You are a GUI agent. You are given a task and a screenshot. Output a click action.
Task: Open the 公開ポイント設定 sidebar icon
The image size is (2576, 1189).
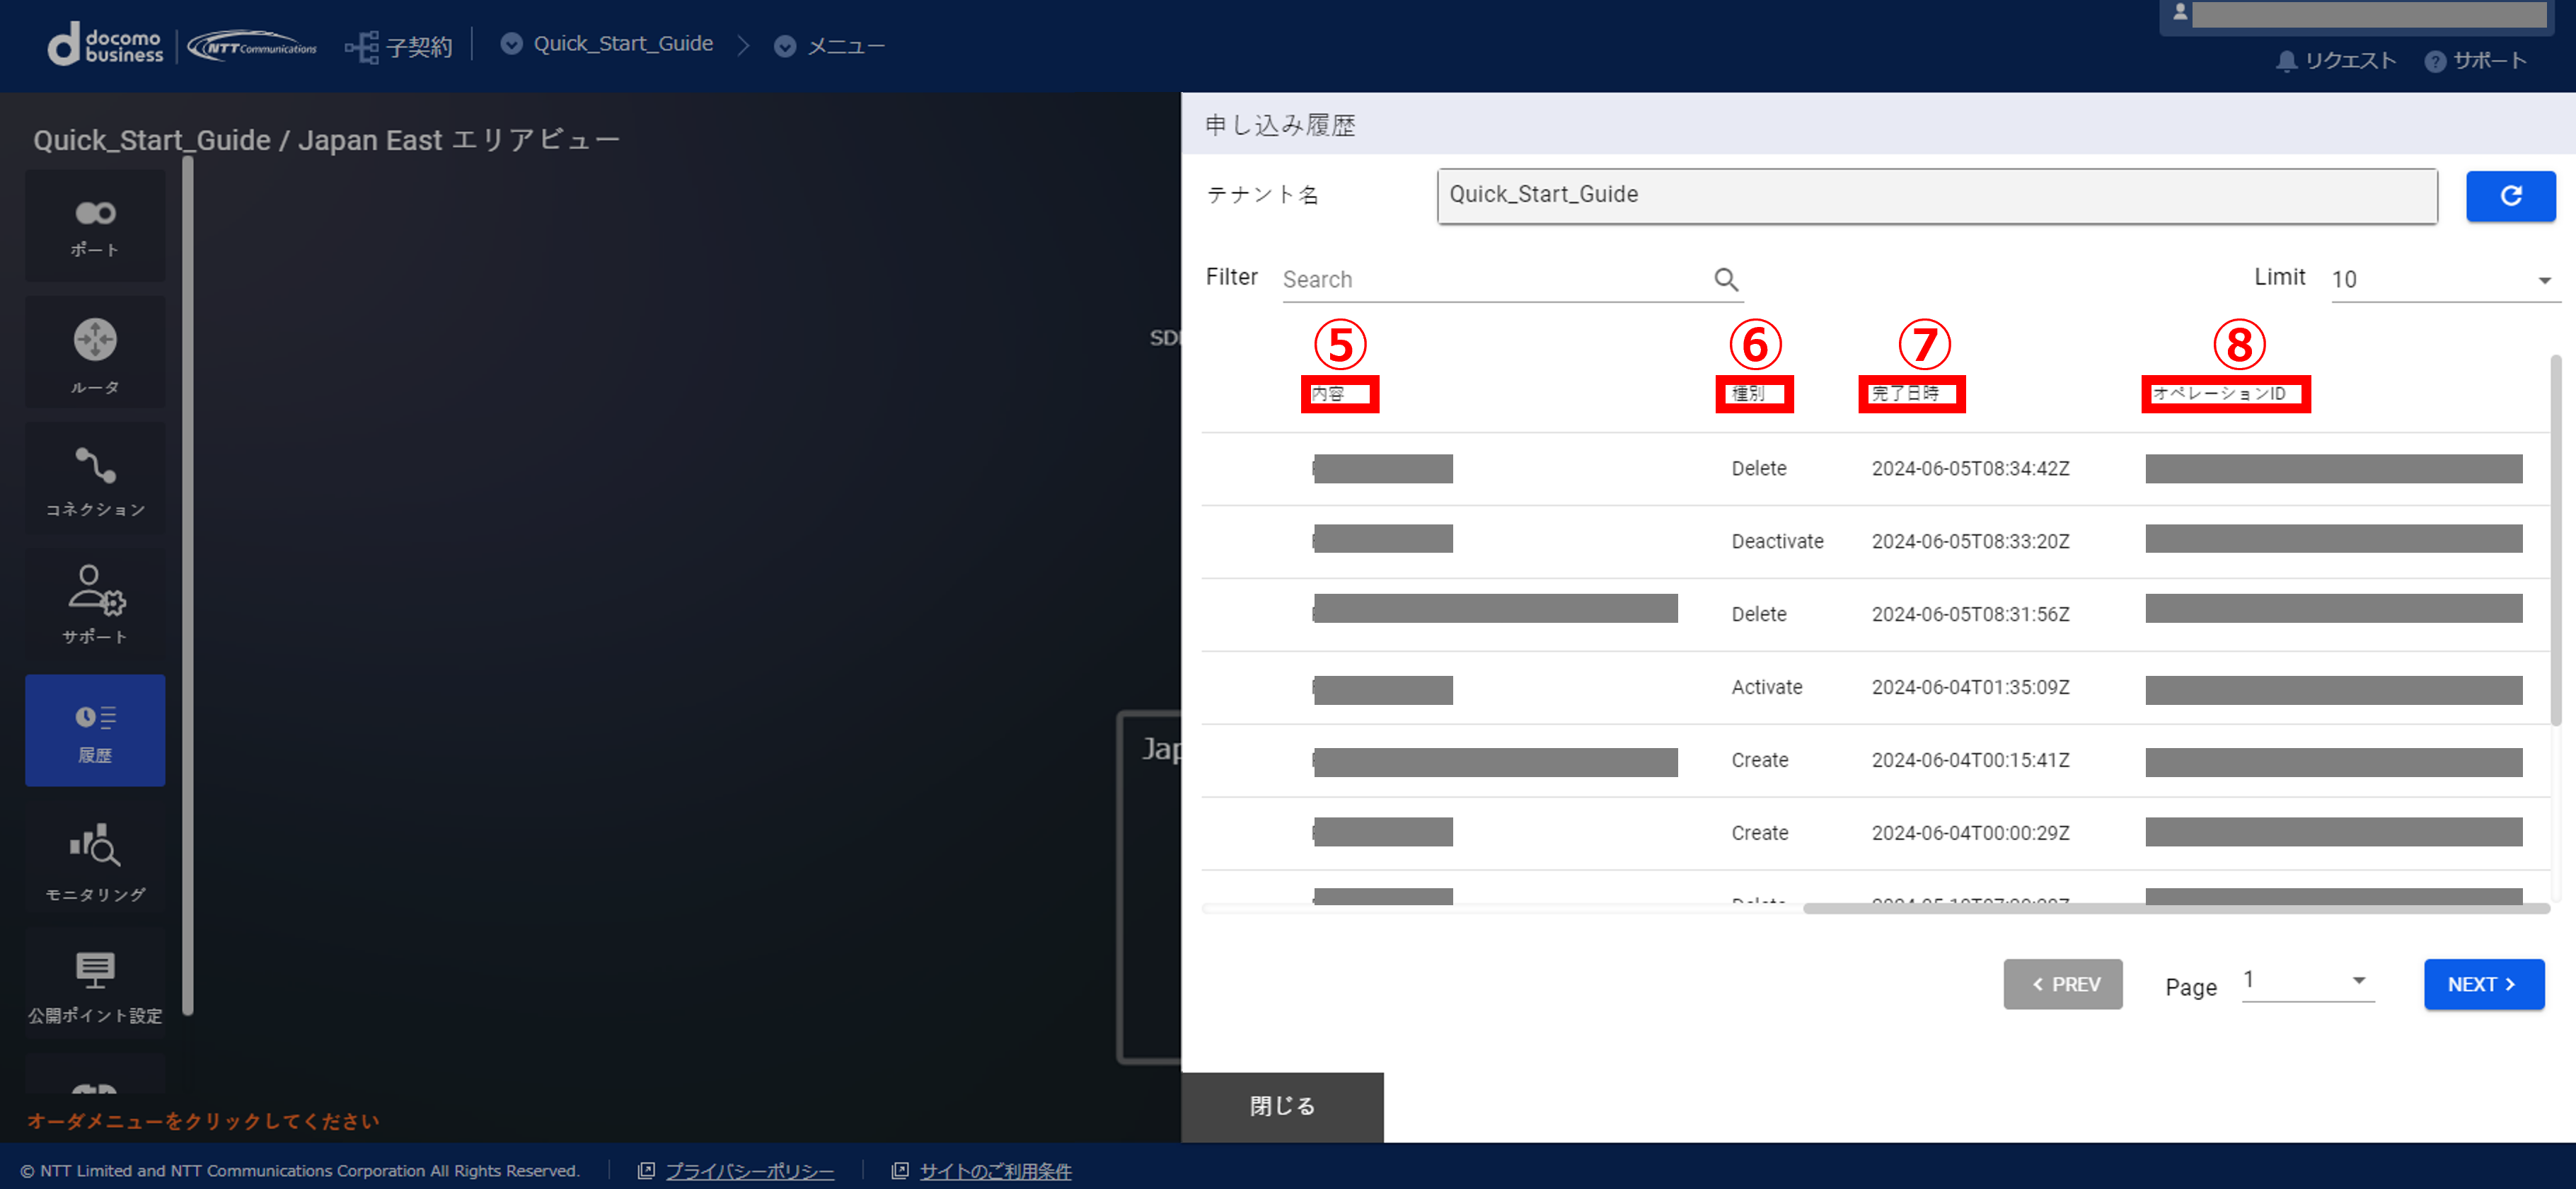click(x=95, y=983)
